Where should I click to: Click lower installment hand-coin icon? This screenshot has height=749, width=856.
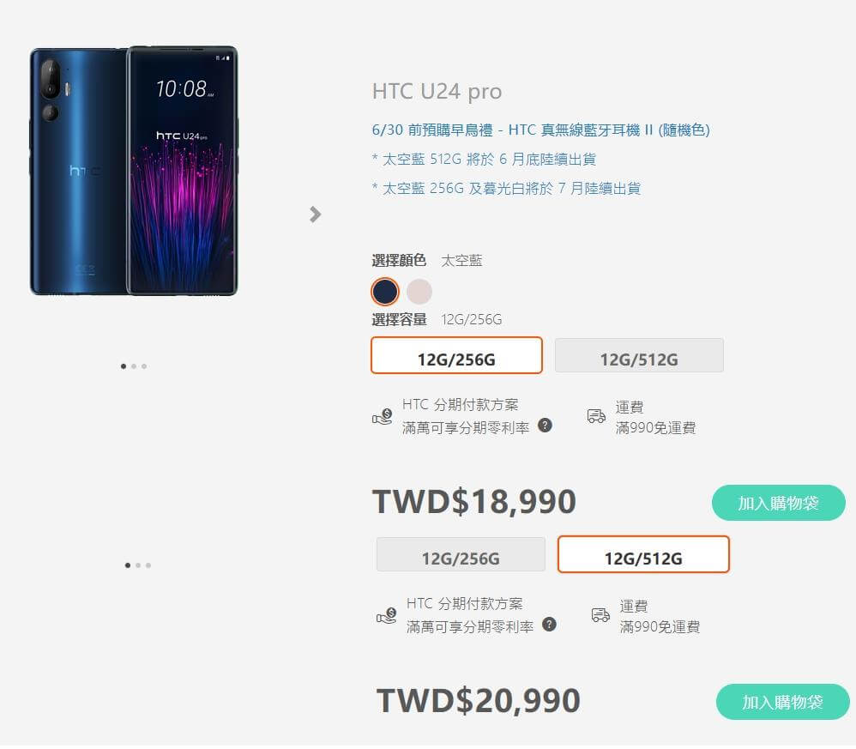point(387,616)
